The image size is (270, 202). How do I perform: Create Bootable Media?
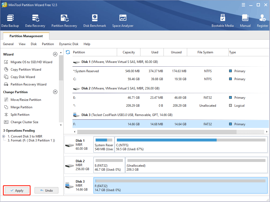[x=222, y=21]
